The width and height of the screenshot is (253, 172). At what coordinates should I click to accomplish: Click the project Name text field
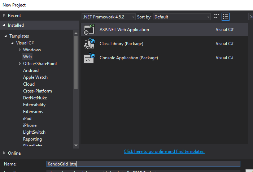tap(143, 164)
